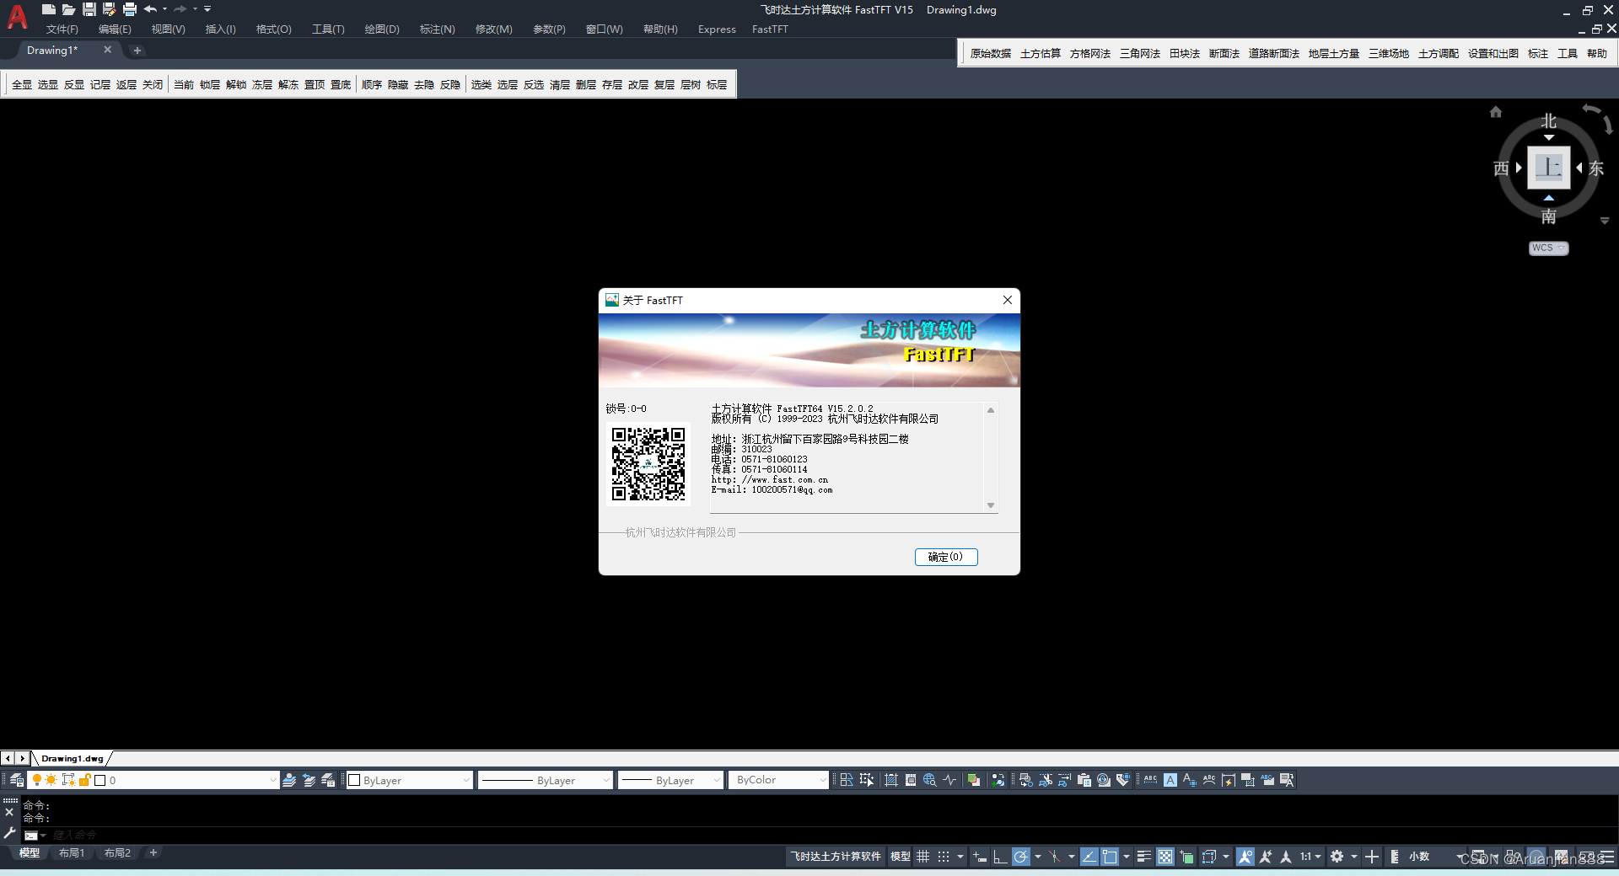This screenshot has width=1619, height=876.
Task: Click the customization hamburger icon in status bar
Action: point(1607,857)
